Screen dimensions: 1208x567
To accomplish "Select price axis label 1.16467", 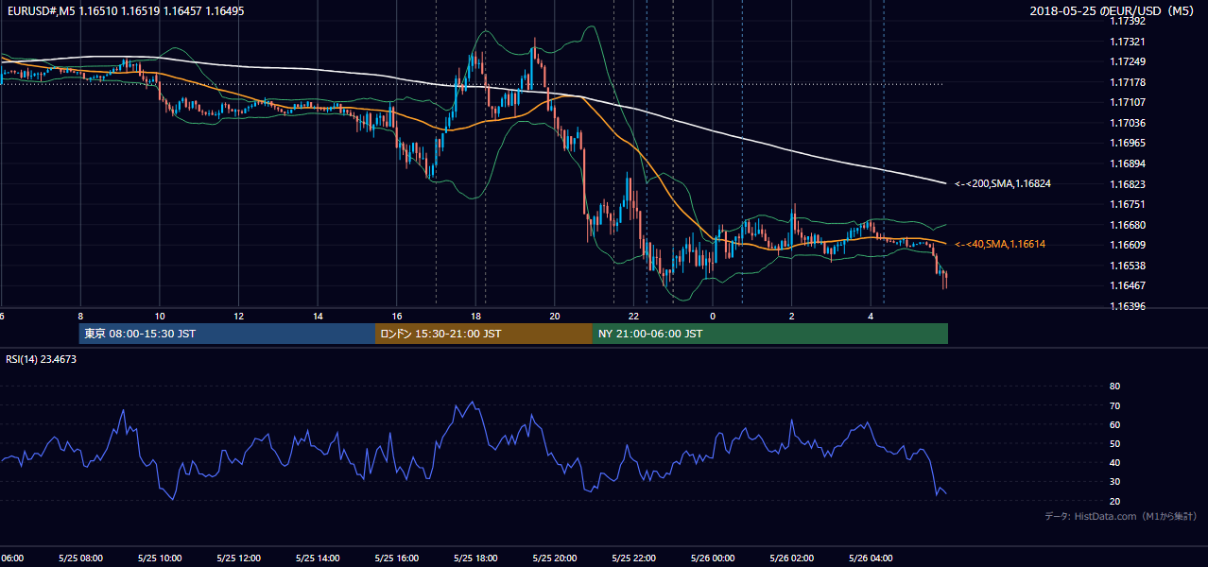I will (1127, 285).
